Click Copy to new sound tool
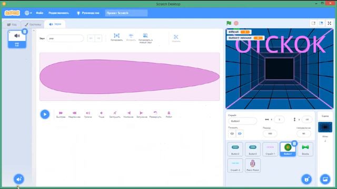337x189 pixels. click(145, 38)
